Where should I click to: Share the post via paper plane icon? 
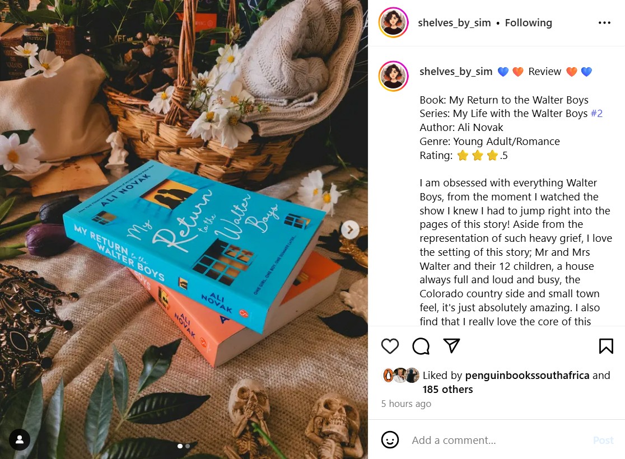coord(451,346)
